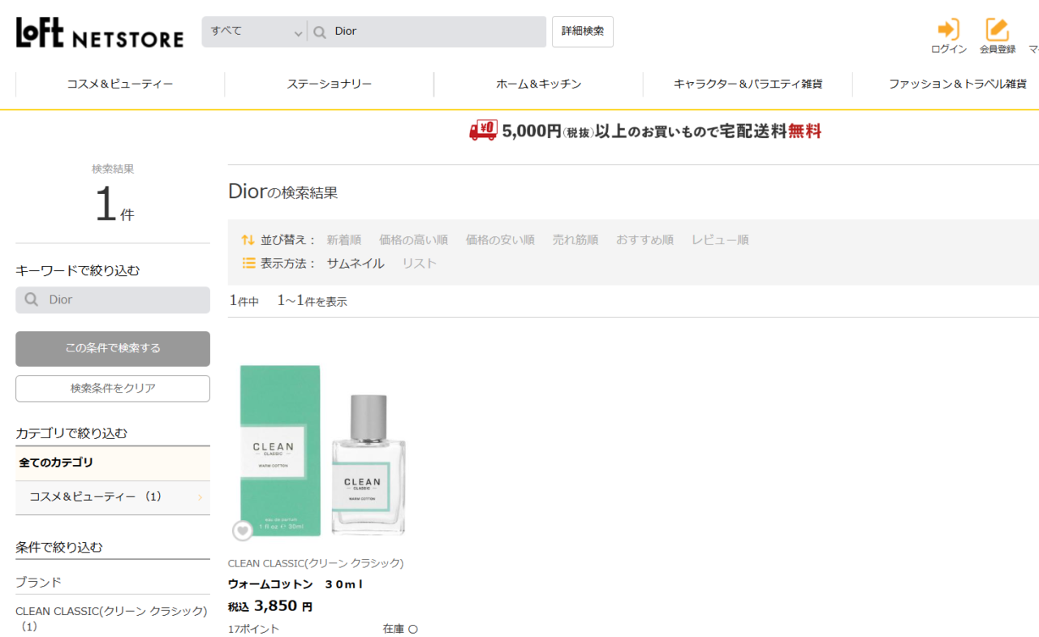Open ウォームコットン 30ml product title
Image resolution: width=1039 pixels, height=637 pixels.
[x=295, y=584]
